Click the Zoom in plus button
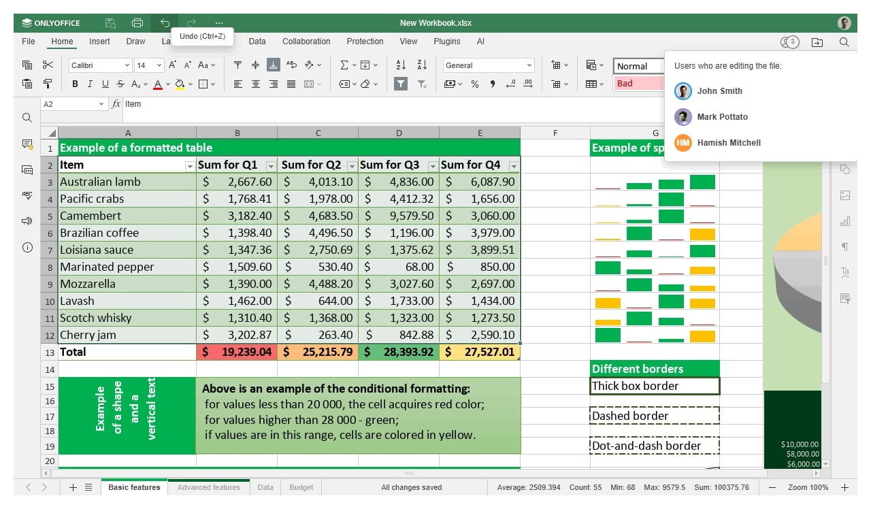 (844, 487)
